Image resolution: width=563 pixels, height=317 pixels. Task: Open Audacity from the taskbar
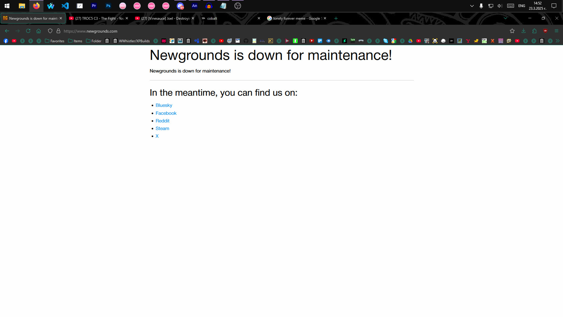[209, 6]
